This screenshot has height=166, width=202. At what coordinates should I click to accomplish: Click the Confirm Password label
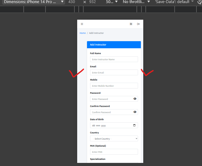pyautogui.click(x=100, y=106)
